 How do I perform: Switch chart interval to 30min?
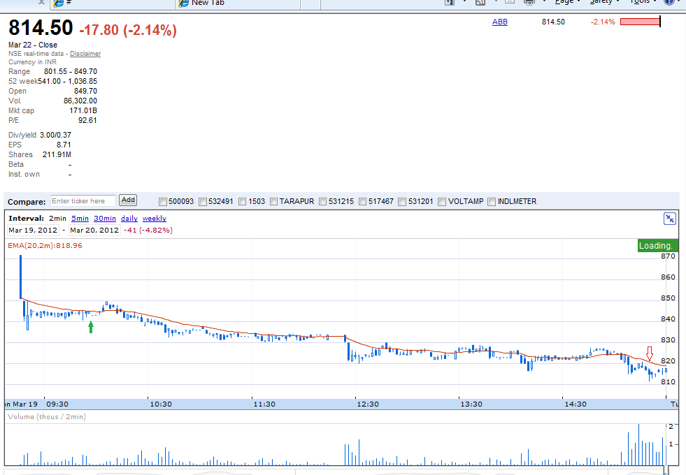pyautogui.click(x=105, y=219)
